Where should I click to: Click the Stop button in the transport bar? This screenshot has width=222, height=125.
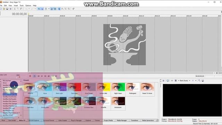[49, 76]
